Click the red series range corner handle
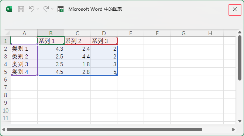Image resolution: width=244 pixels, height=136 pixels. tap(117, 44)
